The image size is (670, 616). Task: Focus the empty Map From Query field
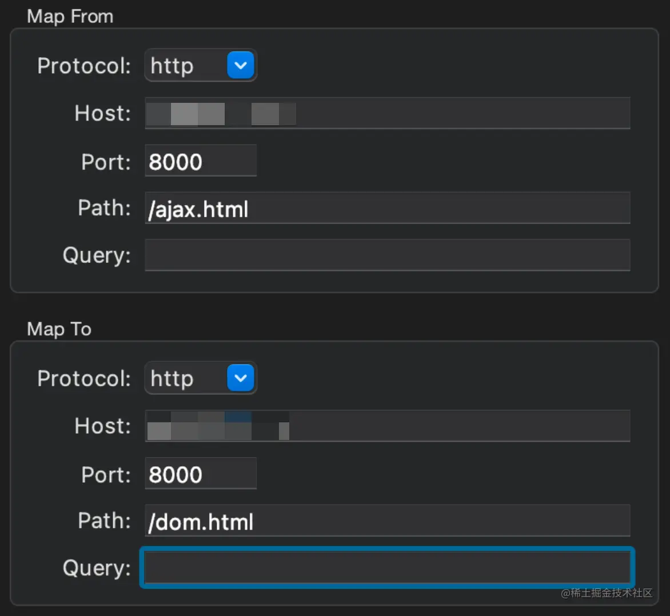tap(387, 255)
